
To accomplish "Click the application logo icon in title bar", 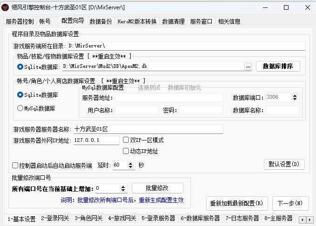I will point(5,7).
